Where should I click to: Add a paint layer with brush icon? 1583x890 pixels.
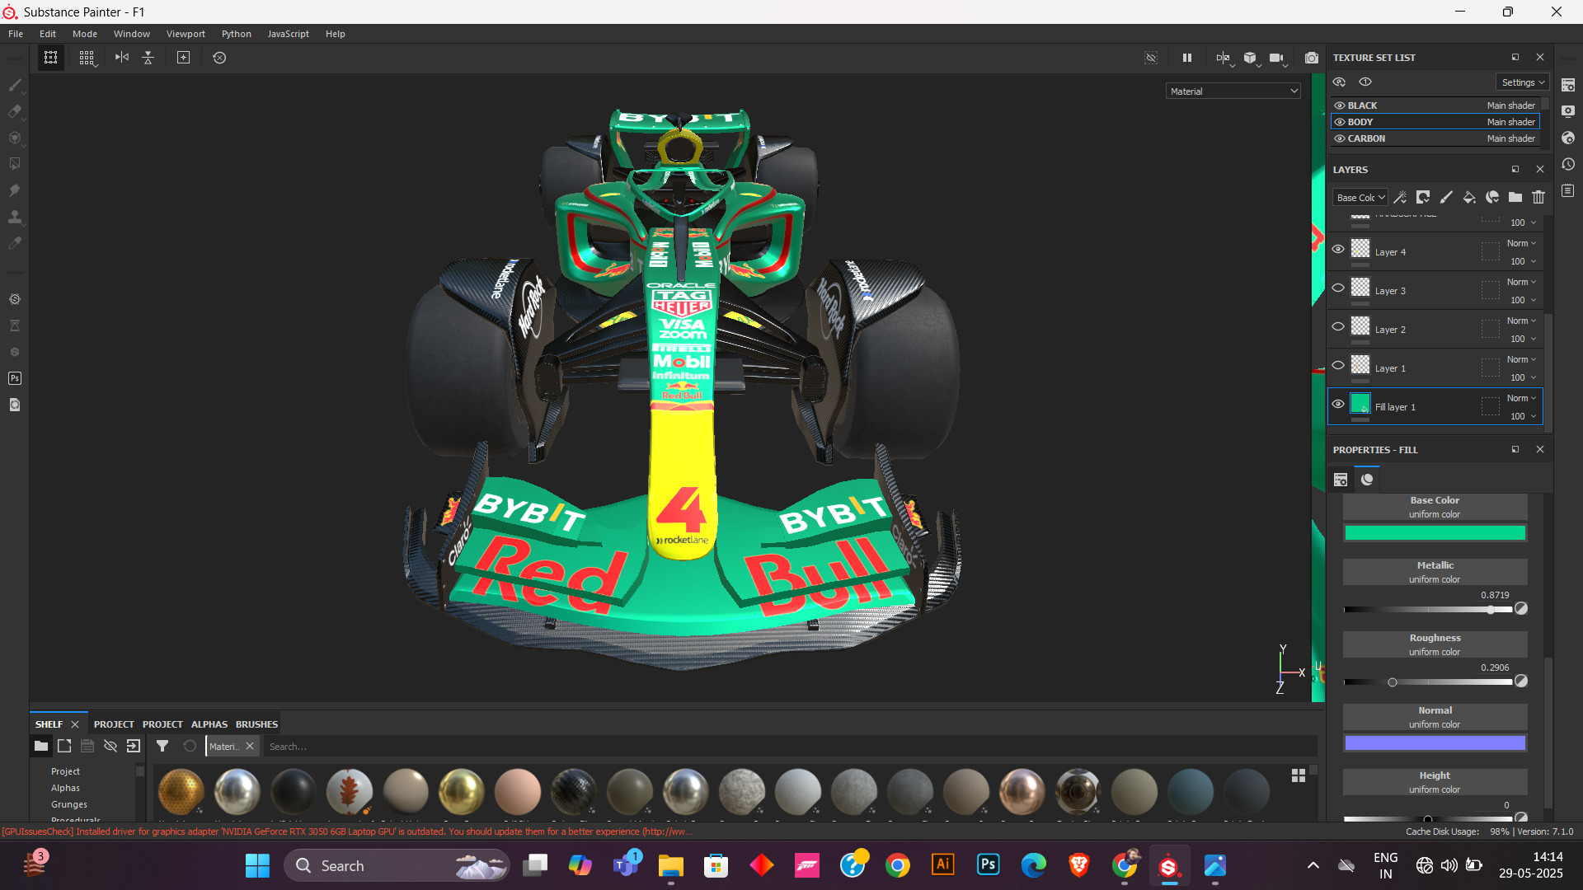[x=1446, y=198]
